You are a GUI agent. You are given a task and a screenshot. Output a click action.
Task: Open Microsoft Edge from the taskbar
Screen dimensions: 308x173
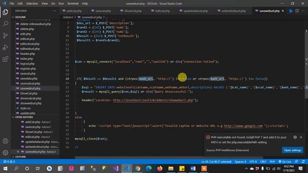click(x=149, y=169)
